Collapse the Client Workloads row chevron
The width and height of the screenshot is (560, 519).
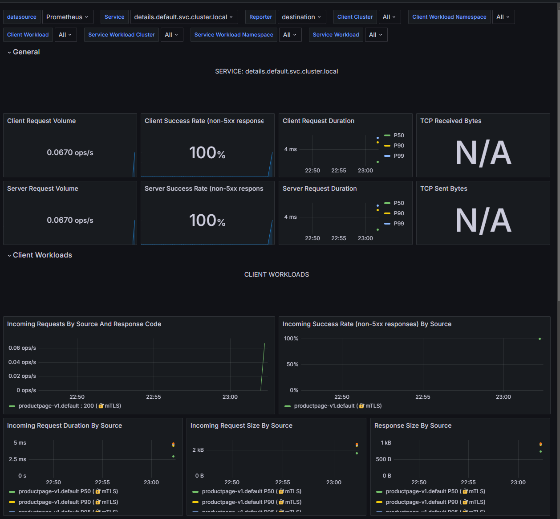(9, 256)
